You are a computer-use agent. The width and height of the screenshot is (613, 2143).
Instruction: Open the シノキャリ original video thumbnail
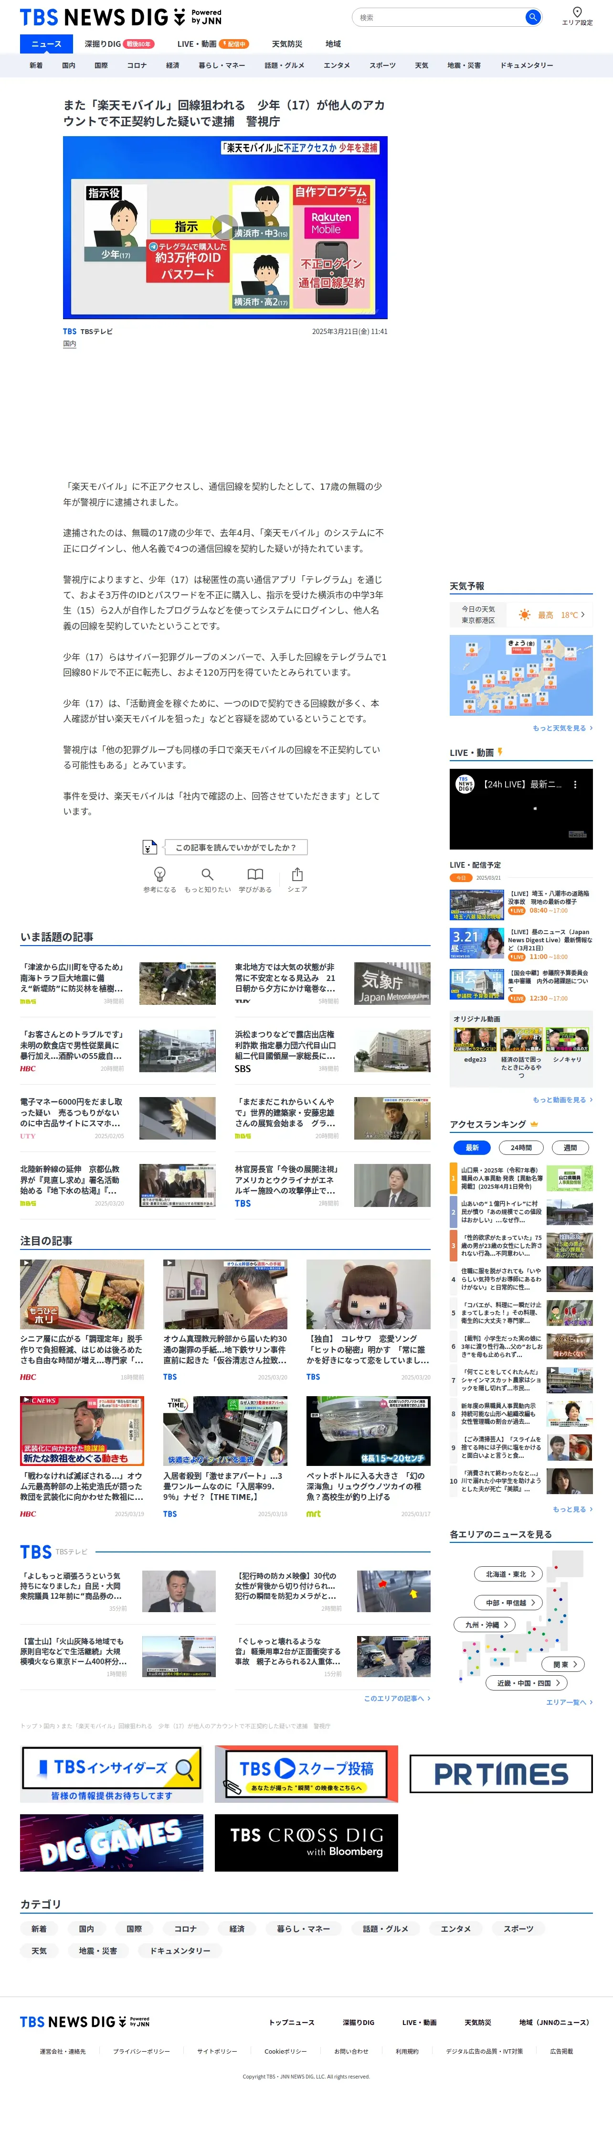(567, 1039)
